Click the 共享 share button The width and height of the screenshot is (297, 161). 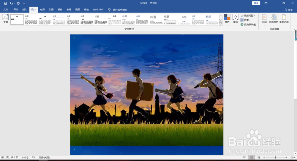pyautogui.click(x=289, y=10)
